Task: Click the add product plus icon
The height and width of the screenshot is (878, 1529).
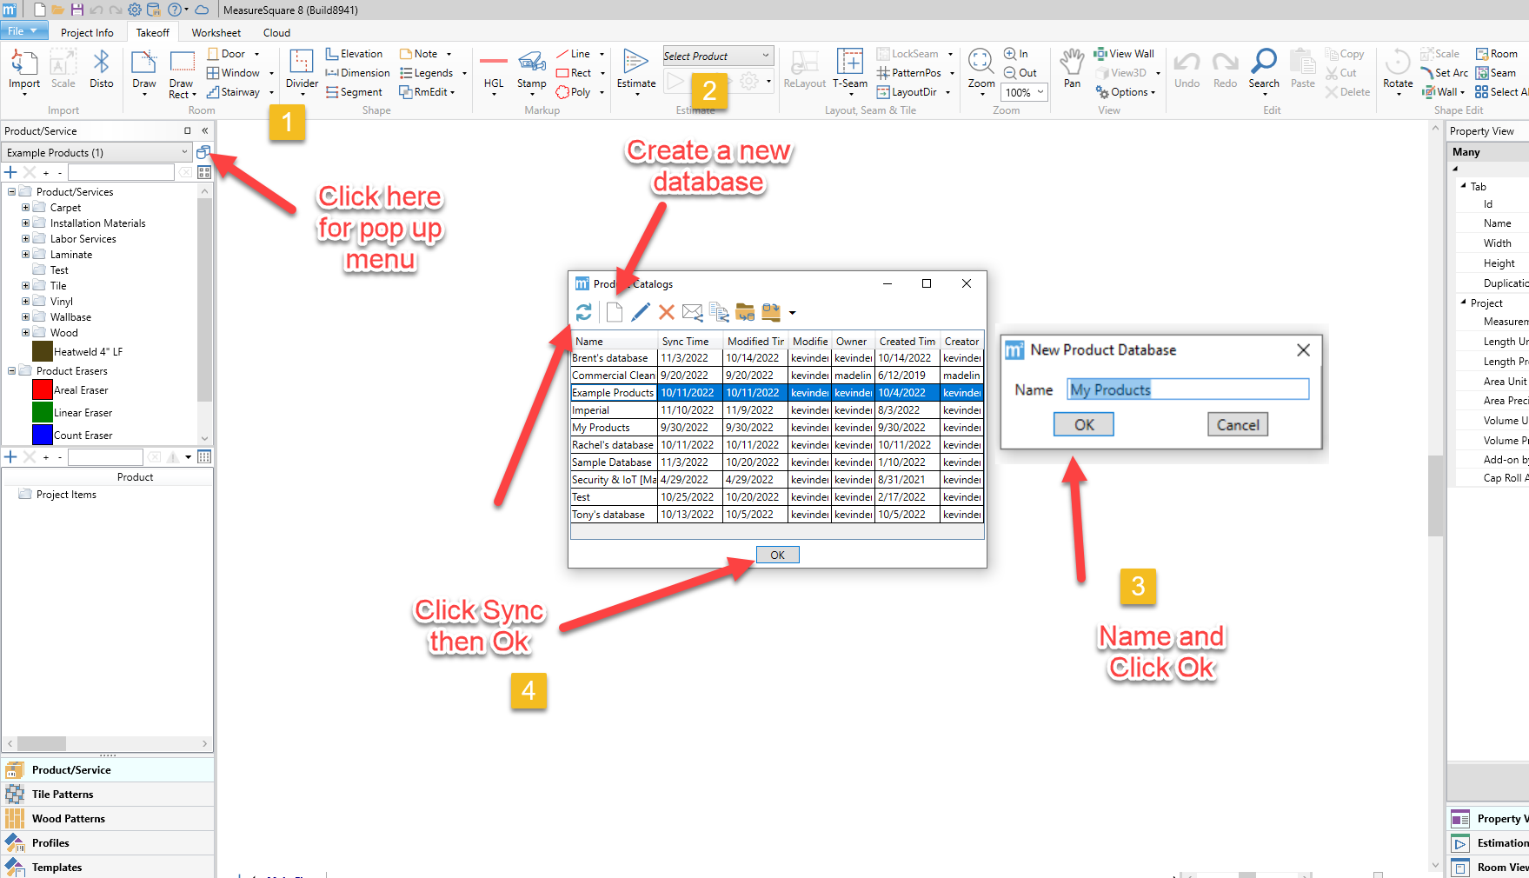Action: [10, 172]
